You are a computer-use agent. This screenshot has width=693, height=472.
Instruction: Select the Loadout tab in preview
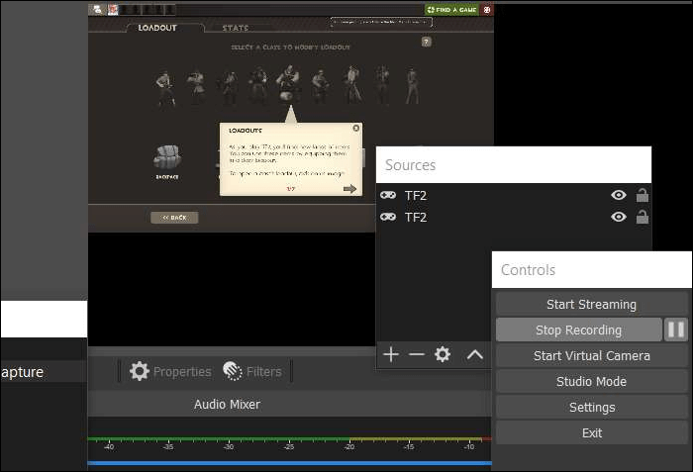click(154, 28)
